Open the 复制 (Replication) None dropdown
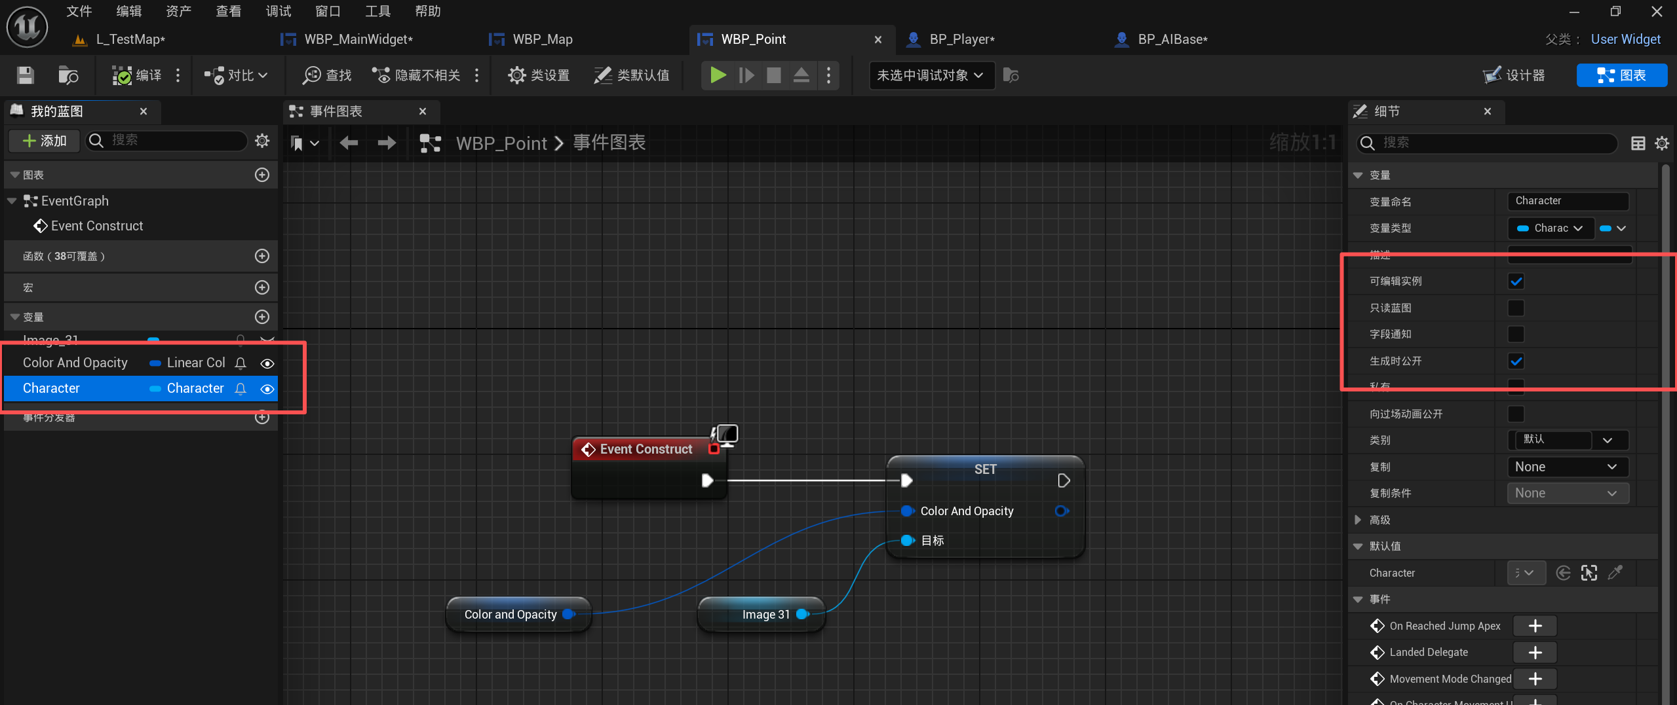Image resolution: width=1677 pixels, height=705 pixels. (x=1567, y=466)
